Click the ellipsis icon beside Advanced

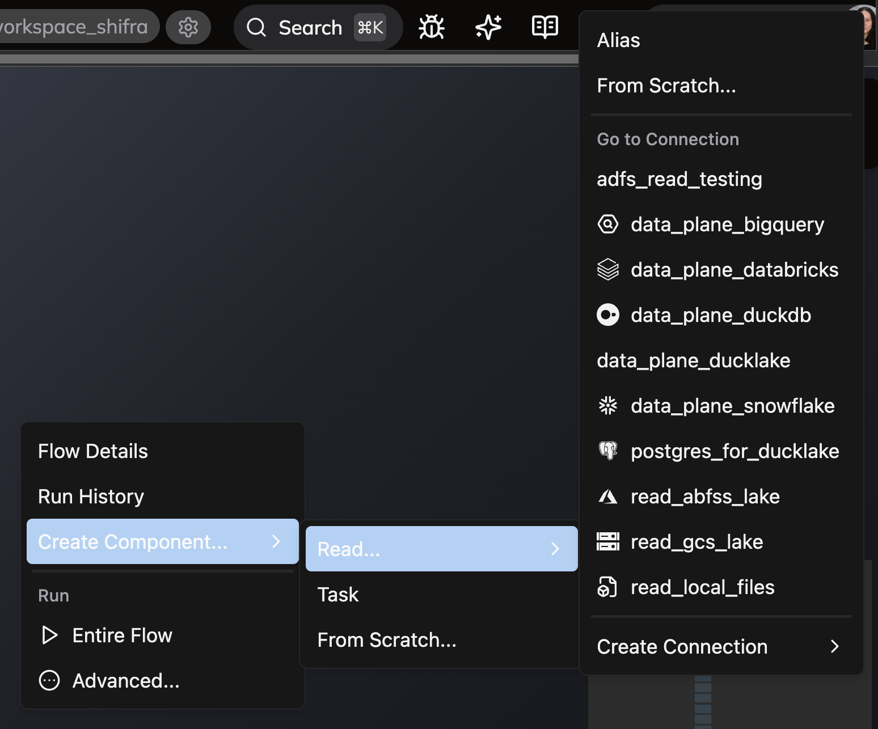point(49,680)
